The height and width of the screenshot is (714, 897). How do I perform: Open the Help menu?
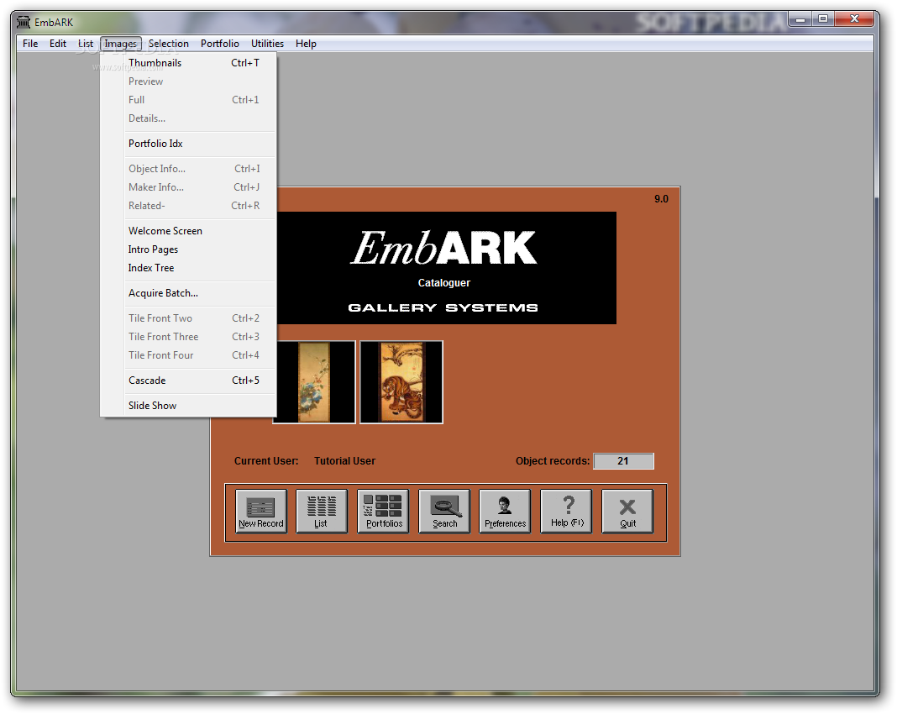(306, 44)
